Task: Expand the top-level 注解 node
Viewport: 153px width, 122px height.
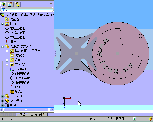Action: (2, 24)
